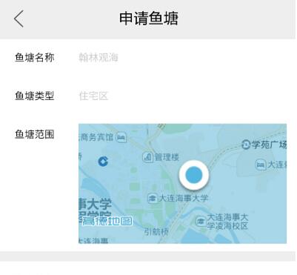Click the 管理楼 building icon on map

point(147,157)
